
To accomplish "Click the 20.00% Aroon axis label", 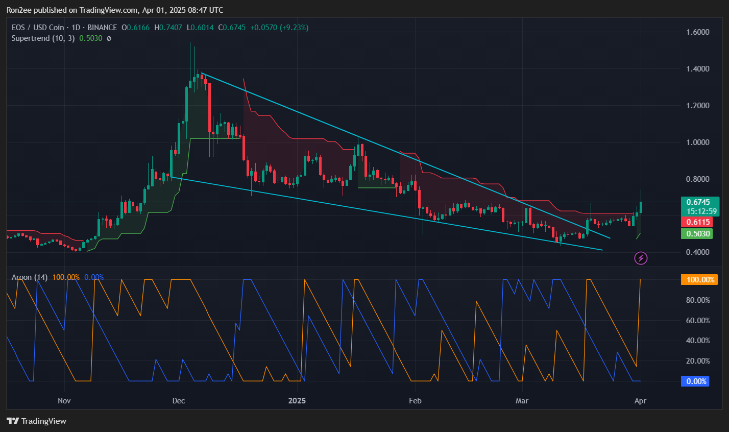I will [698, 361].
